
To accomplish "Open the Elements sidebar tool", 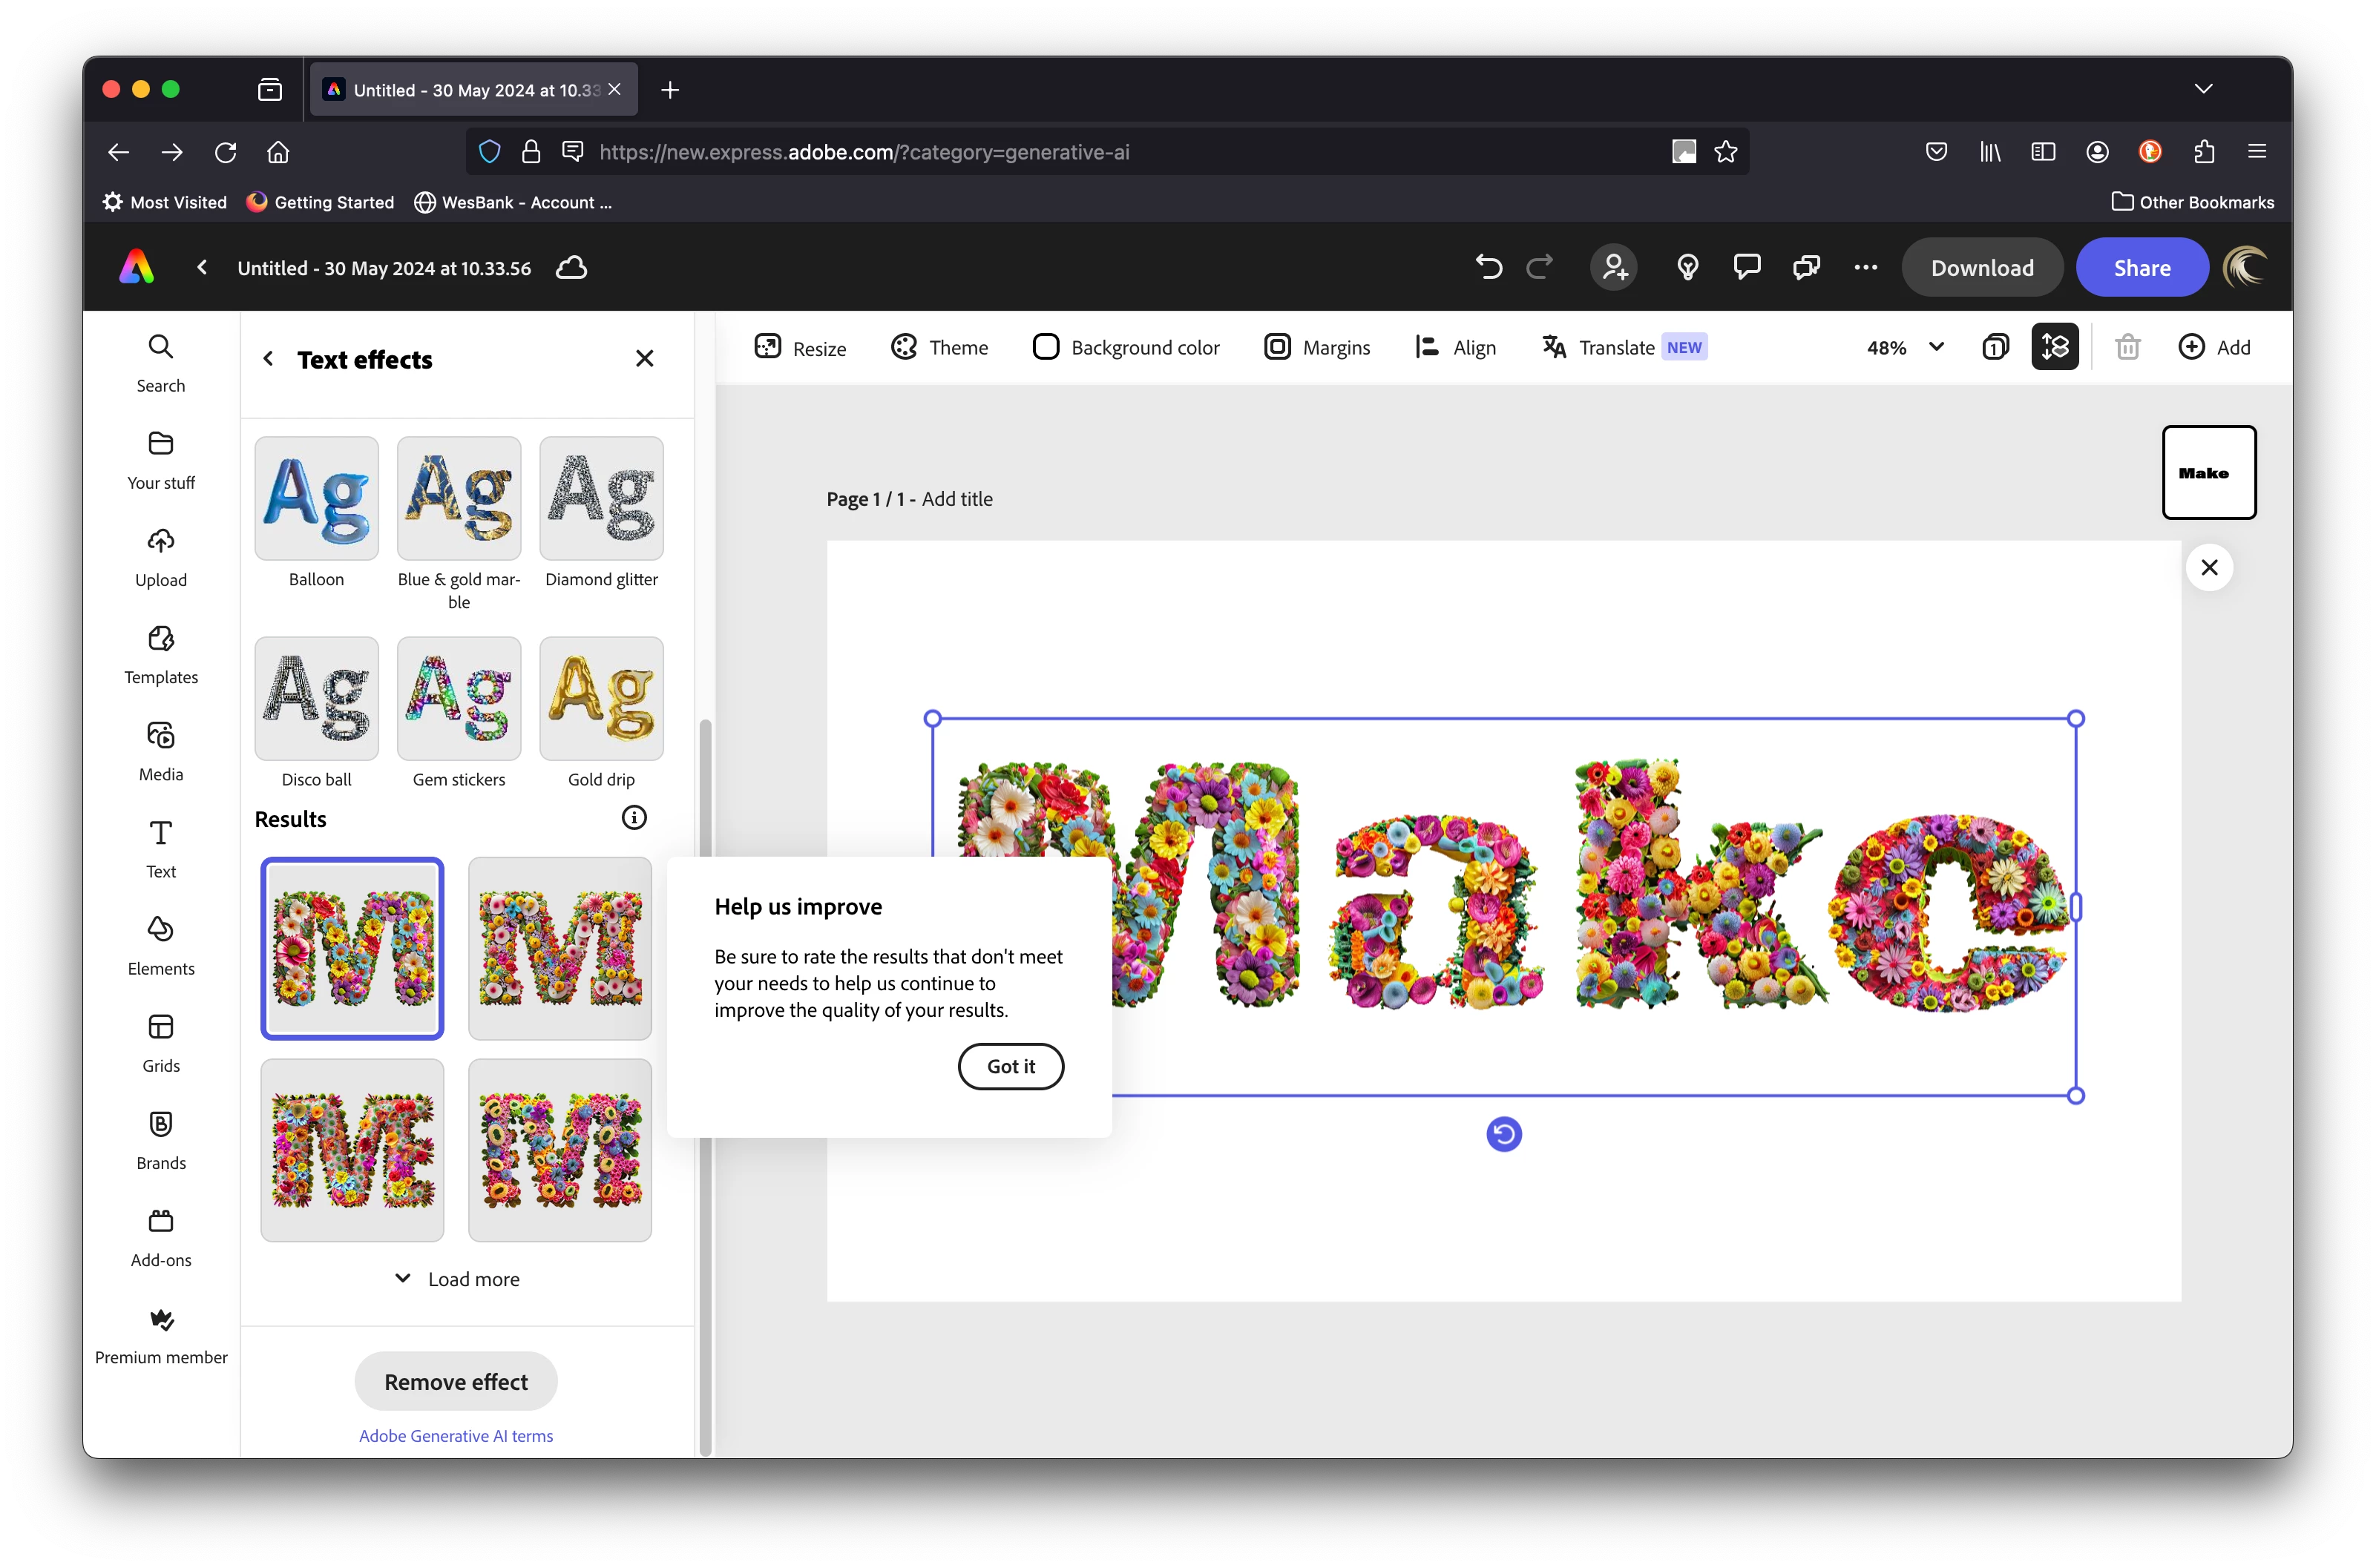I will click(x=161, y=945).
